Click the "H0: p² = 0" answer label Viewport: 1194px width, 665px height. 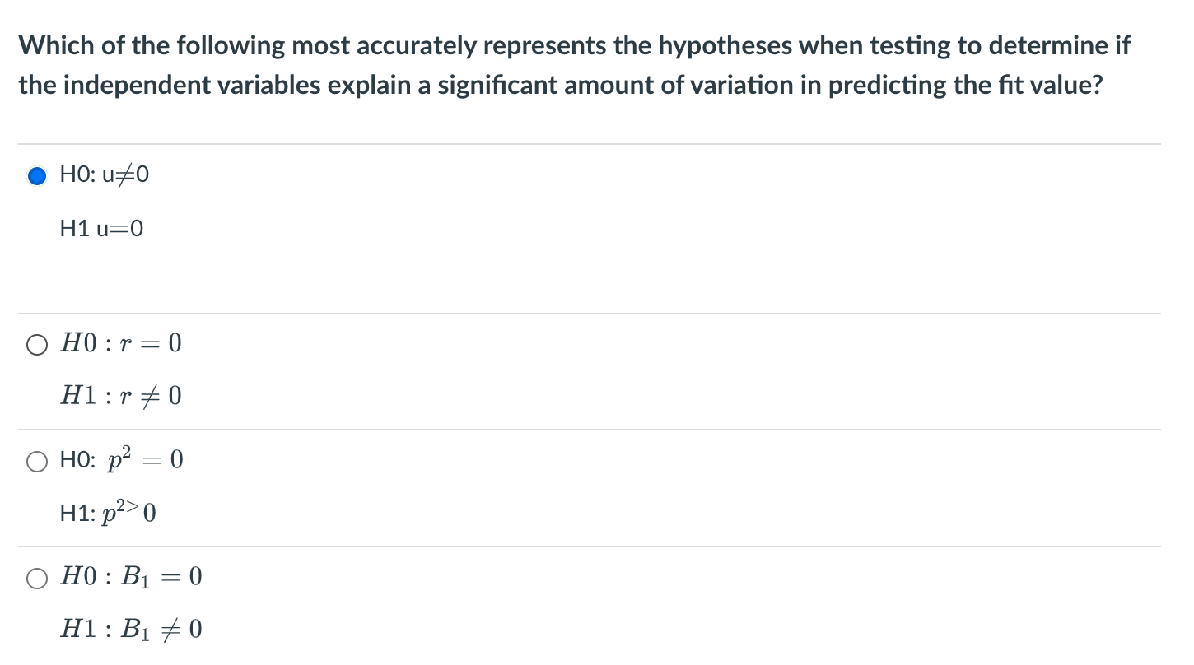[x=121, y=461]
